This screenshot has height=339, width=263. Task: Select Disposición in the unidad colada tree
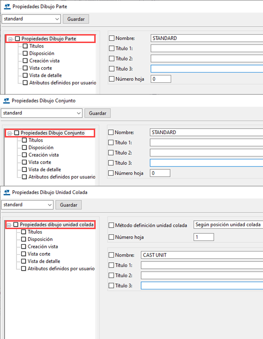point(40,239)
